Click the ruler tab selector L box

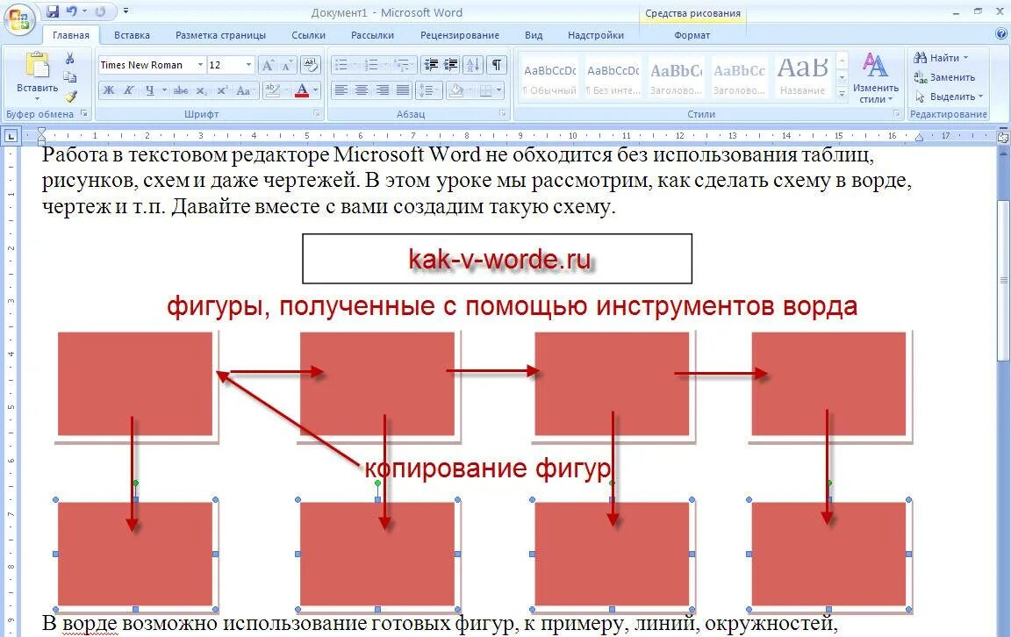pyautogui.click(x=11, y=136)
